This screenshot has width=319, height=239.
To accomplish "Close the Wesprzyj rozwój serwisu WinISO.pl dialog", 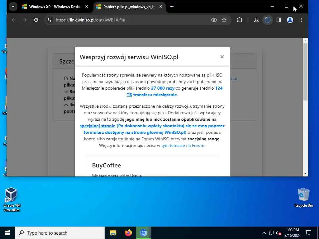I will [x=222, y=57].
